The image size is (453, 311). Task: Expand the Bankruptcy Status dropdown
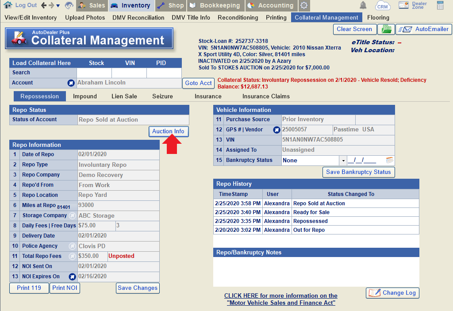coord(343,160)
